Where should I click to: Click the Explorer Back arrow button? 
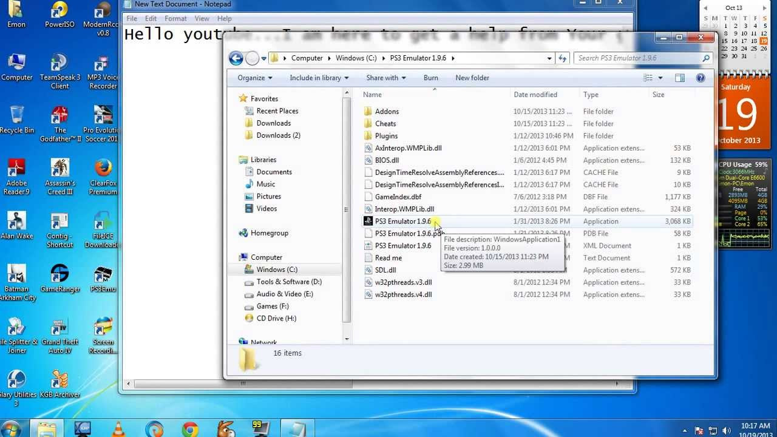click(x=236, y=58)
